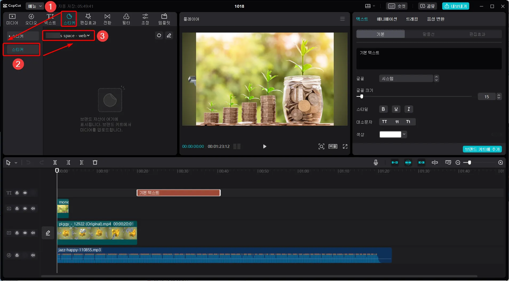Open the 전환 (Transitions) tab
The height and width of the screenshot is (281, 509).
click(x=107, y=19)
